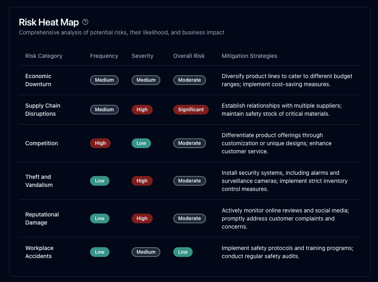This screenshot has height=282, width=378.
Task: Select the Medium frequency badge for Supply Chain Disruptions
Action: coord(104,110)
